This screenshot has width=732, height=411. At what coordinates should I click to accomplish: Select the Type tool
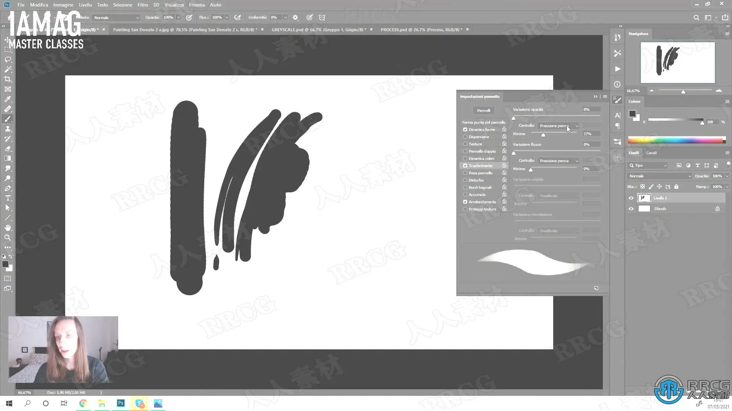[8, 198]
